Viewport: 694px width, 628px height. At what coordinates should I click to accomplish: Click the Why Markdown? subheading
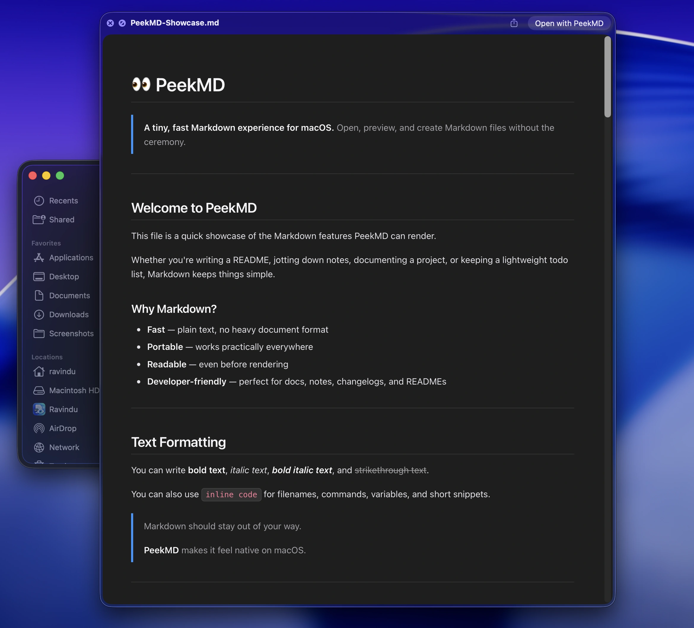[174, 309]
